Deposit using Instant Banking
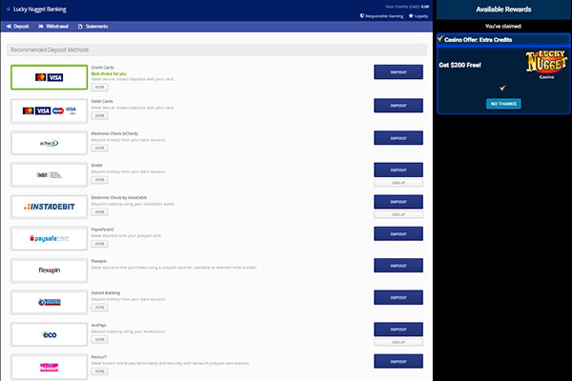 (x=398, y=297)
